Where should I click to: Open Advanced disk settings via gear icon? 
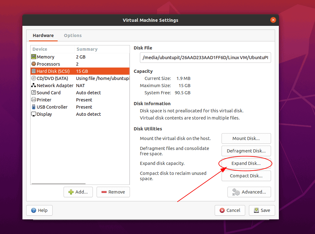236,192
